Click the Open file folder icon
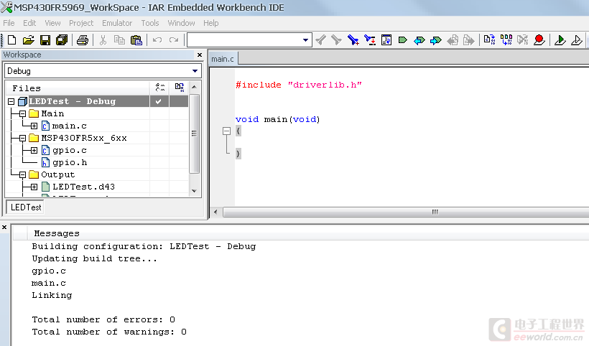The width and height of the screenshot is (589, 346). [28, 40]
